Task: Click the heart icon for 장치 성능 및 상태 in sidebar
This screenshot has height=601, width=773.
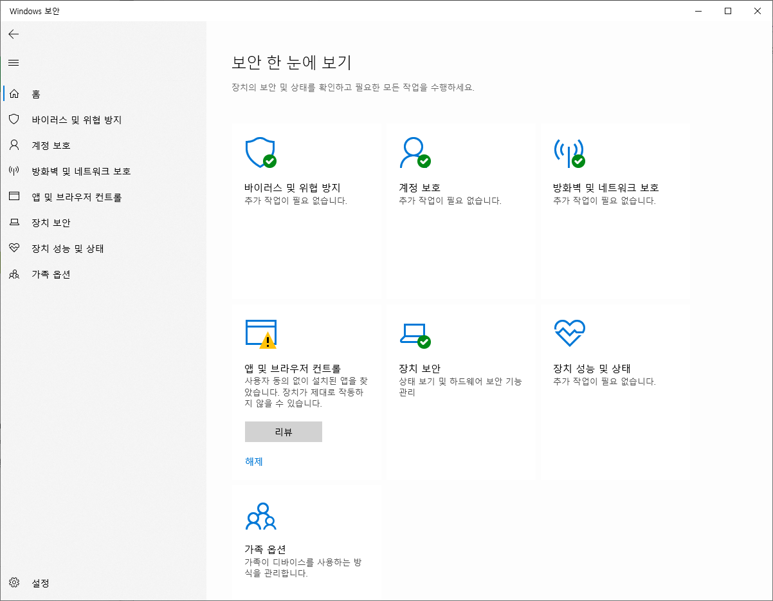Action: (14, 248)
